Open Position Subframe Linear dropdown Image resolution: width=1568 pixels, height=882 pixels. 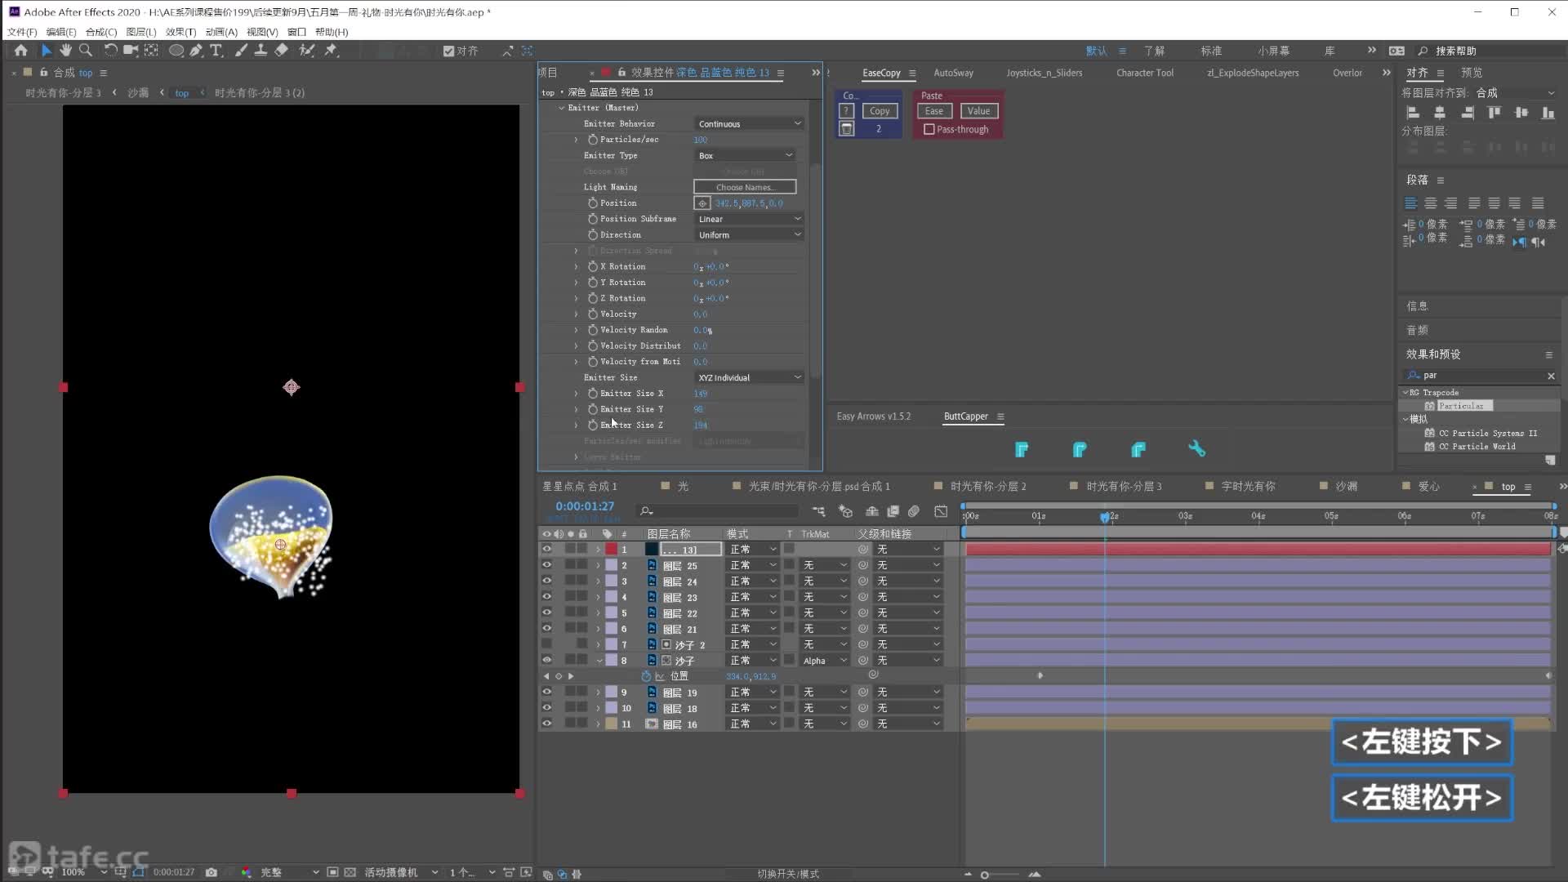pyautogui.click(x=749, y=219)
